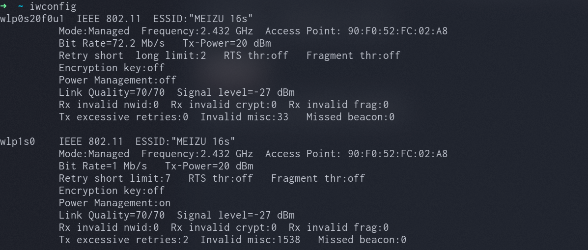Click the "Invalid misc:1538" text
Viewport: 588px width, 250px height.
[251, 240]
